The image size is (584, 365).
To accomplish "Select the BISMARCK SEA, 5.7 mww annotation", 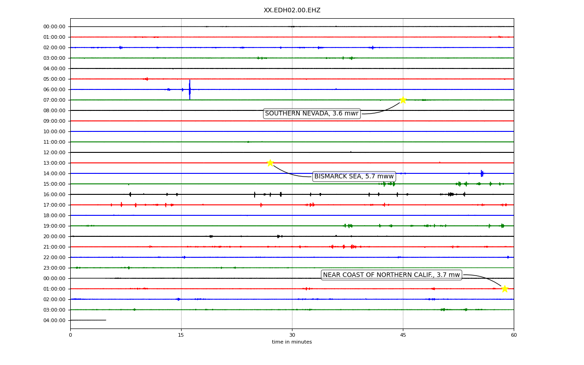I will coord(354,177).
